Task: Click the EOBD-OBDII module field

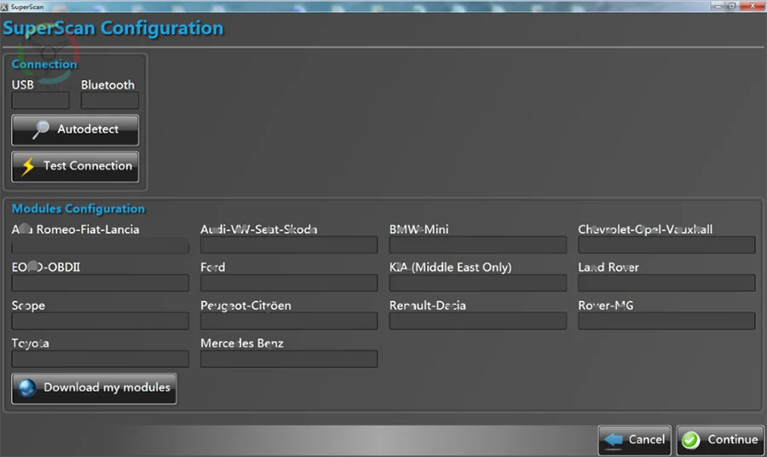Action: point(101,283)
